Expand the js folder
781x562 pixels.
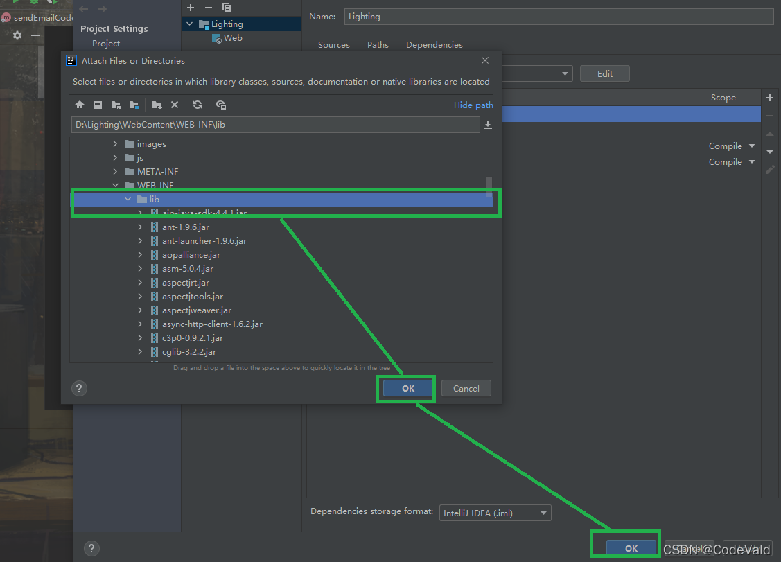click(x=116, y=158)
